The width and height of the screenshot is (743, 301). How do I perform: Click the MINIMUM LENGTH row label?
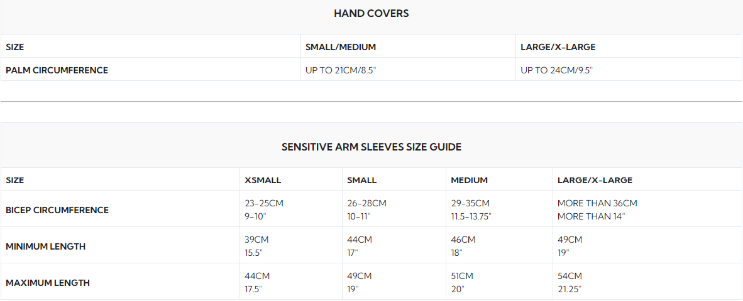coord(45,246)
